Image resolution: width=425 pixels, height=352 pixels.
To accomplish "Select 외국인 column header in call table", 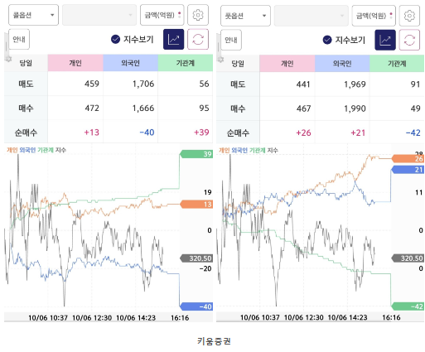I will pos(130,63).
